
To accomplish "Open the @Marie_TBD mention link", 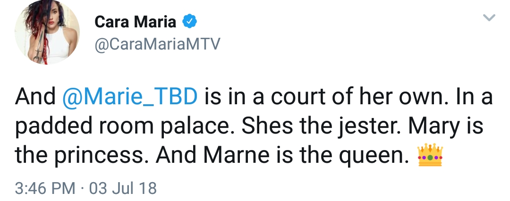I will click(130, 97).
